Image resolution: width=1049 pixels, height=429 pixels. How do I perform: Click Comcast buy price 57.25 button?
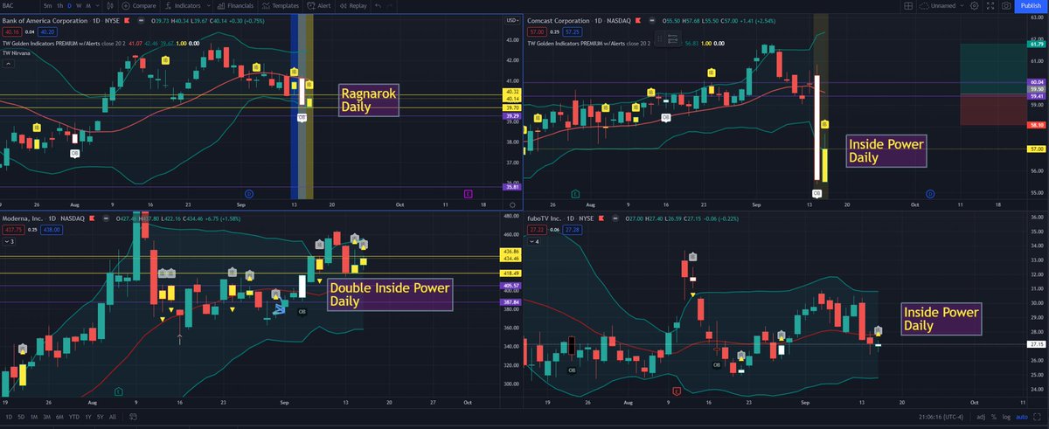572,31
